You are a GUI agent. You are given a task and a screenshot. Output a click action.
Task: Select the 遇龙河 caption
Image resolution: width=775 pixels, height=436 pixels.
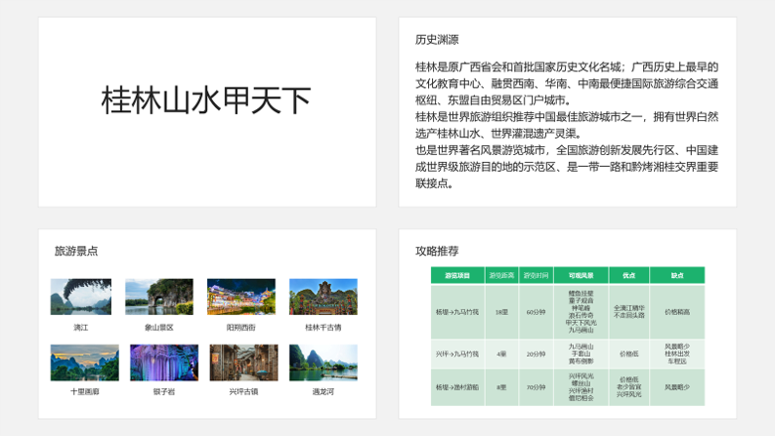pyautogui.click(x=323, y=391)
